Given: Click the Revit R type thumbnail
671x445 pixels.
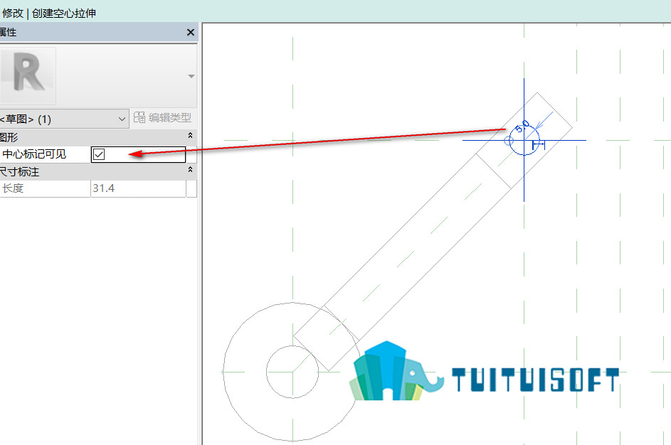Looking at the screenshot, I should (28, 76).
